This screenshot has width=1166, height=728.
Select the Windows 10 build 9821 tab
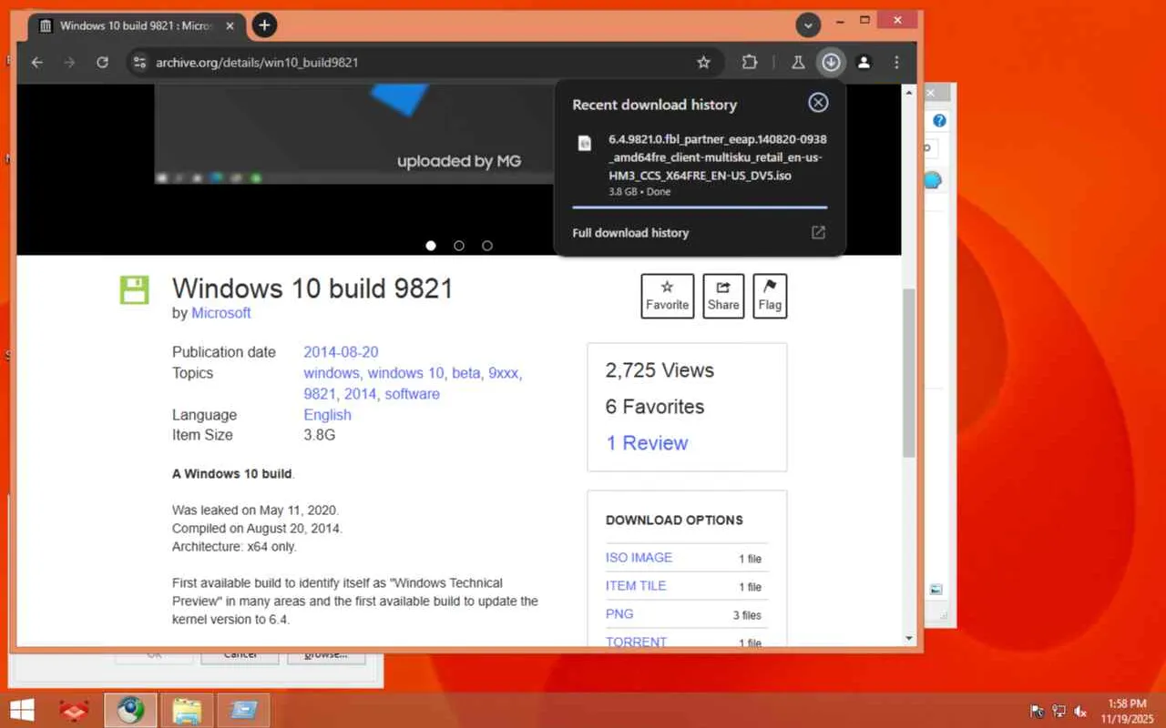coord(137,25)
